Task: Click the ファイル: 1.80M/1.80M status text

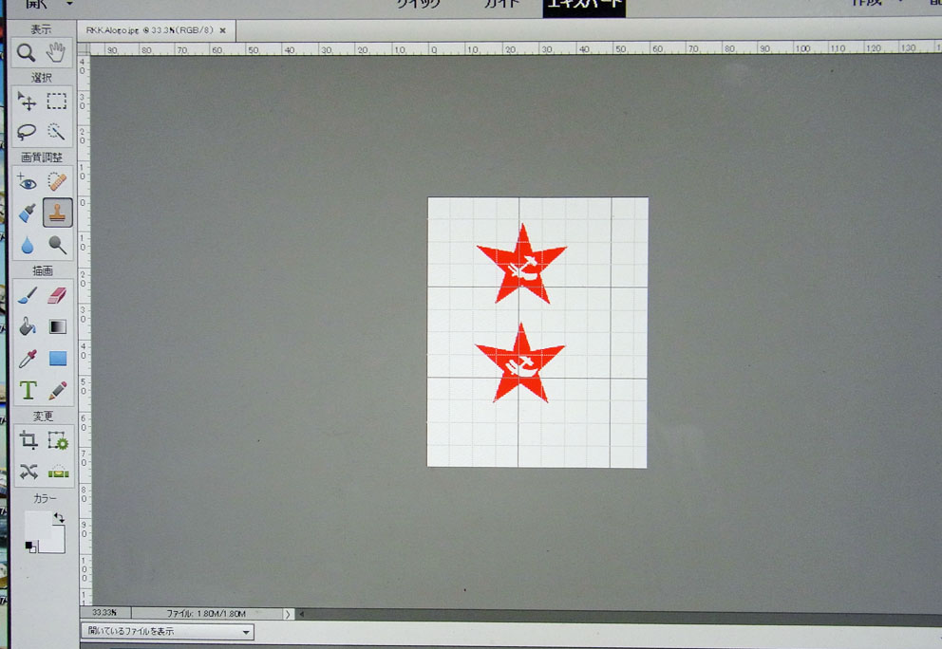Action: (x=206, y=614)
